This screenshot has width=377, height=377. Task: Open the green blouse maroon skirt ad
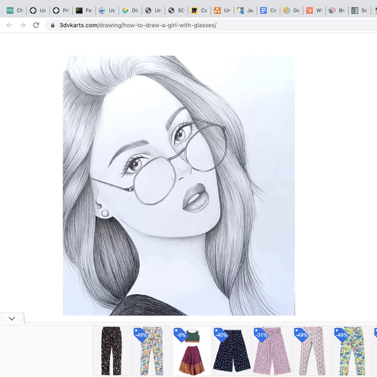pyautogui.click(x=192, y=351)
